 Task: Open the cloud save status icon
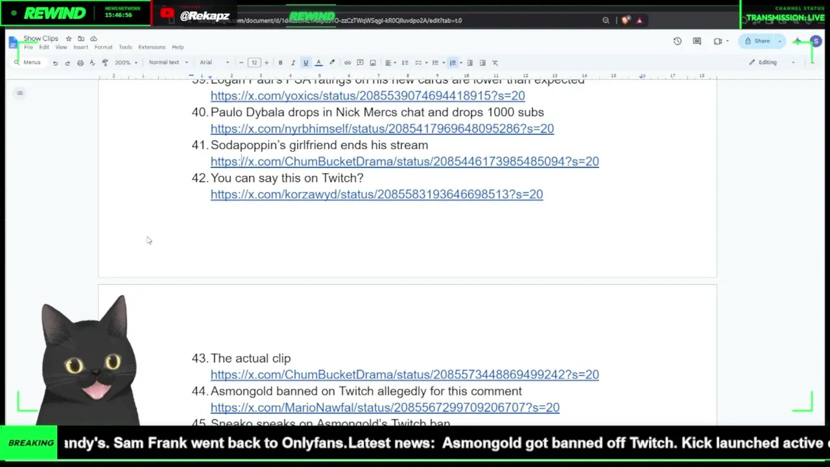(x=93, y=39)
